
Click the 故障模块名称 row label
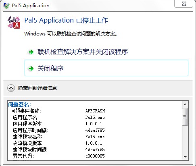point(28,137)
